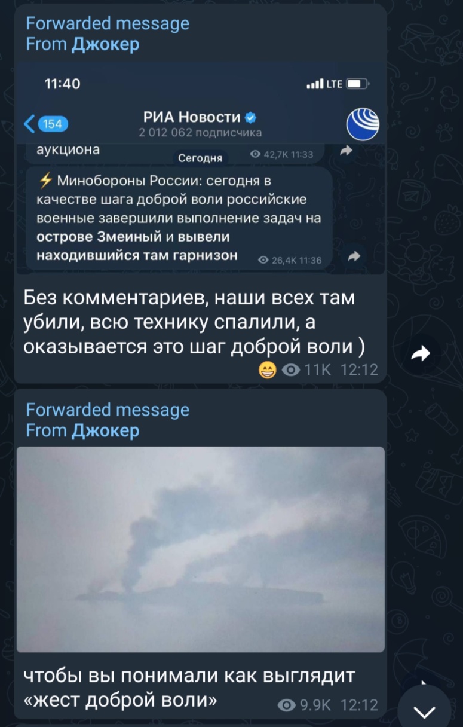Tap the share arrow beside the аукциона post

pyautogui.click(x=347, y=152)
